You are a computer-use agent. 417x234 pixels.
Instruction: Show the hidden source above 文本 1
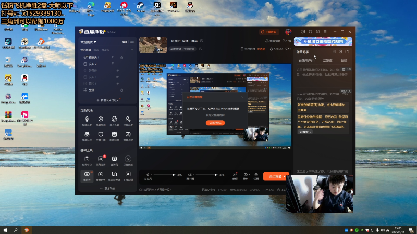coord(117,71)
